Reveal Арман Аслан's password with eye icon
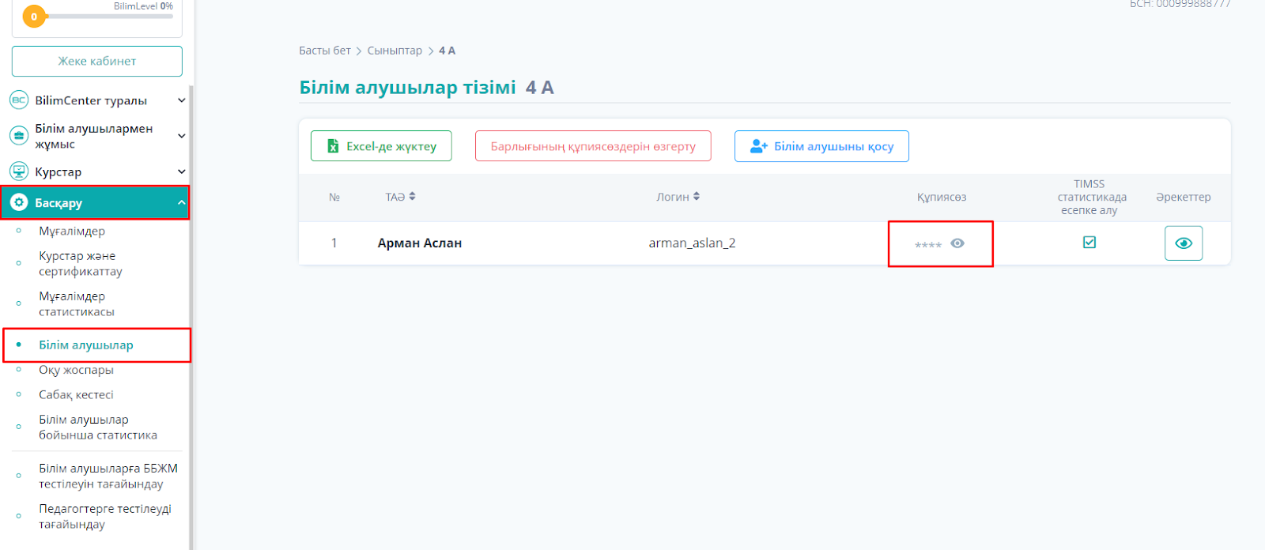Viewport: 1265px width, 550px height. click(x=957, y=243)
